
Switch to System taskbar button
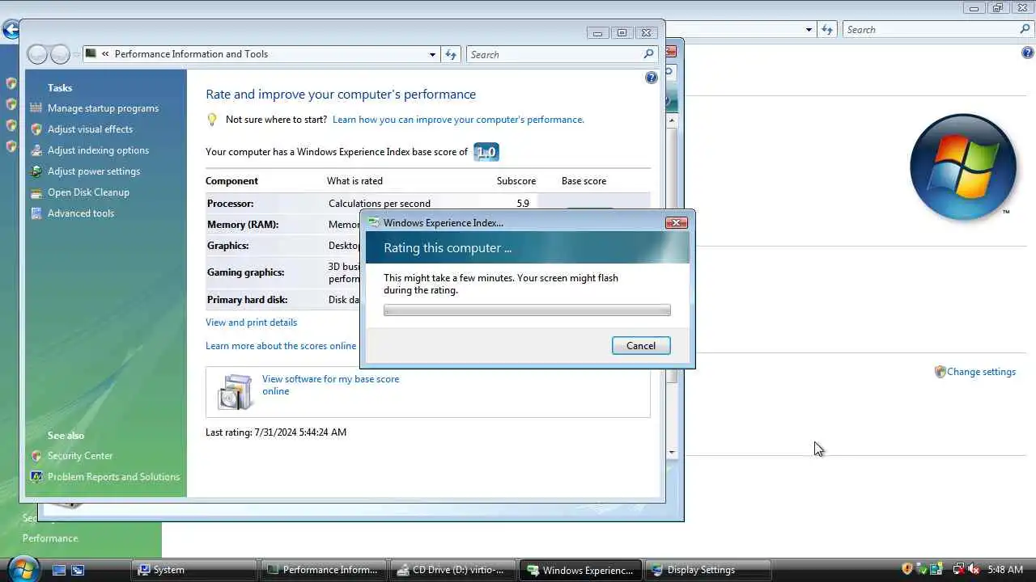(194, 570)
